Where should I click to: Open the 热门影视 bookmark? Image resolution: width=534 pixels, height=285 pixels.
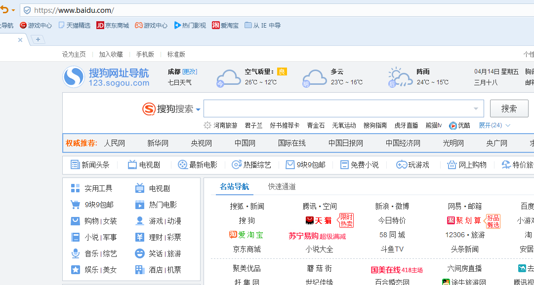point(190,25)
